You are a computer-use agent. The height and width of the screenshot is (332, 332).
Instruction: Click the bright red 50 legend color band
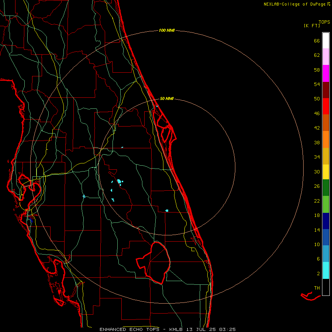[326, 106]
